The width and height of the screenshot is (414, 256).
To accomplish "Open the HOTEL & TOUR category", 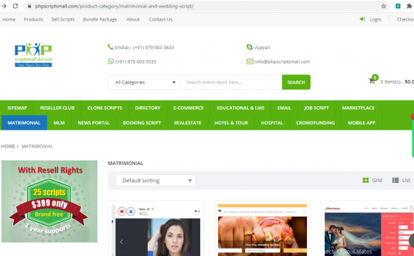I will pos(231,123).
